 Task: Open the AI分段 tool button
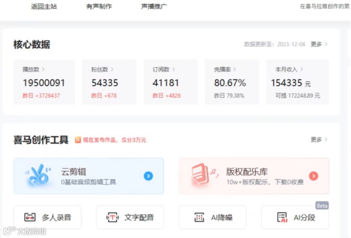pyautogui.click(x=295, y=217)
